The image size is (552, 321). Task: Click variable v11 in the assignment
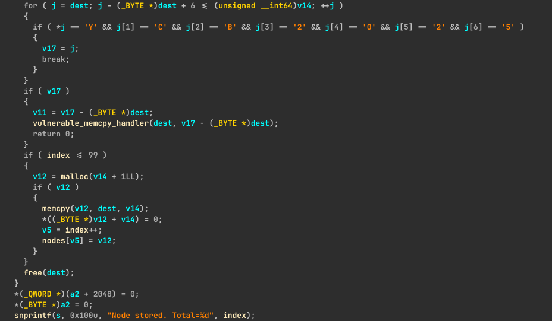coord(39,112)
